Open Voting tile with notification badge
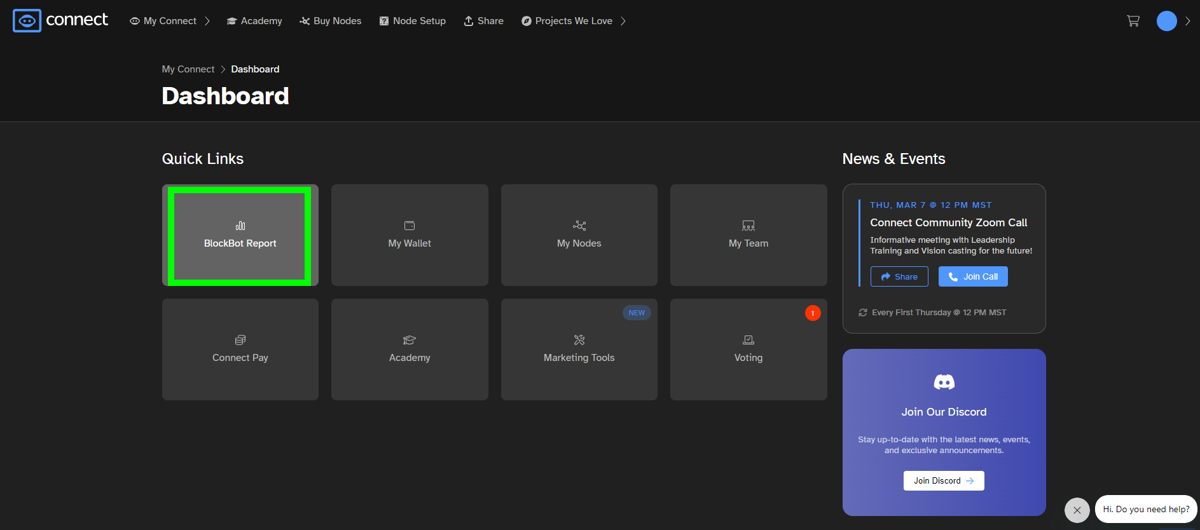1200x530 pixels. (x=748, y=350)
